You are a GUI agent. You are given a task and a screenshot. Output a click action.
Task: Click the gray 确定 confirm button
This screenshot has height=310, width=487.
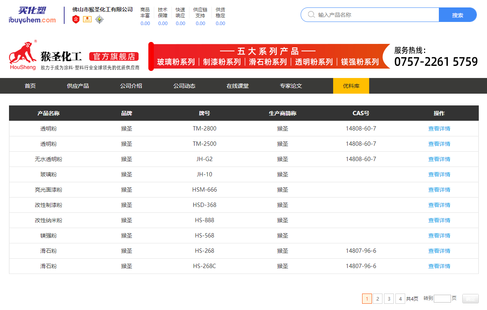pos(471,299)
